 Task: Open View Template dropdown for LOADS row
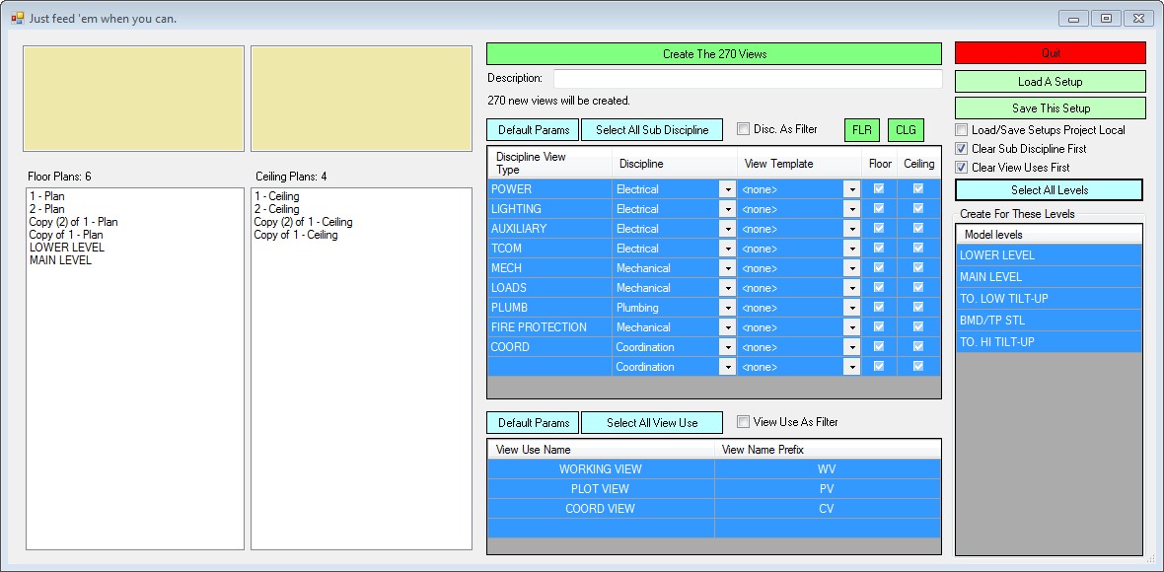[851, 288]
